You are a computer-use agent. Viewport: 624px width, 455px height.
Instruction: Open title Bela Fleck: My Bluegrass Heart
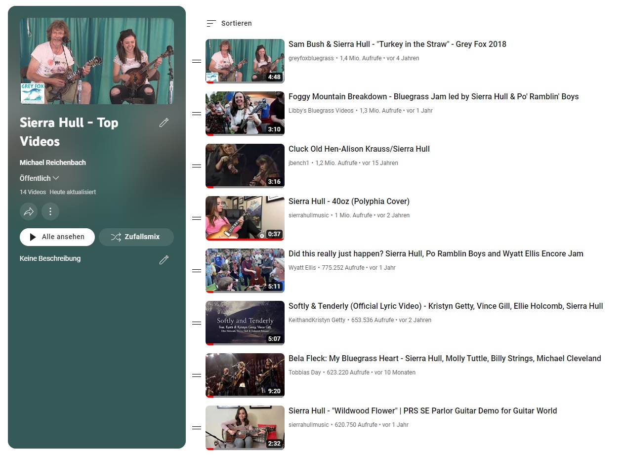(445, 359)
